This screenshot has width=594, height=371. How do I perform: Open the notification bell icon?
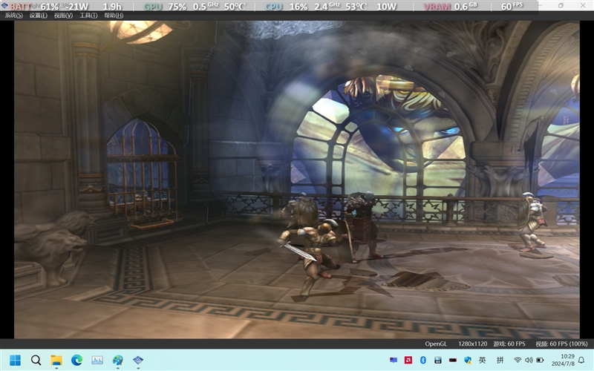[x=581, y=360]
